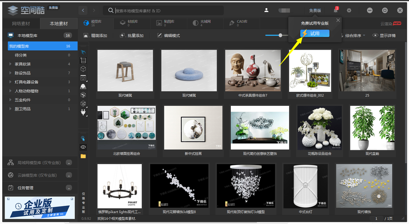Open the user account icon
Image resolution: width=409 pixels, height=224 pixels.
tap(266, 10)
